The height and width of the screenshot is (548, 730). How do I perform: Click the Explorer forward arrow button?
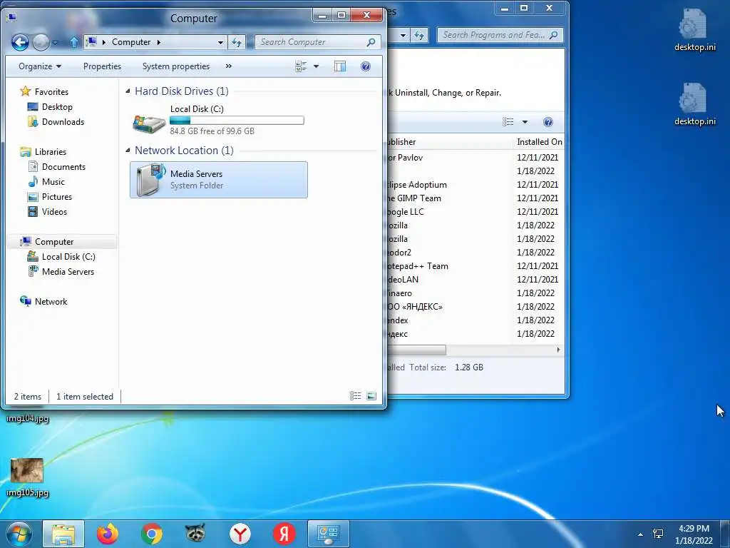(41, 42)
